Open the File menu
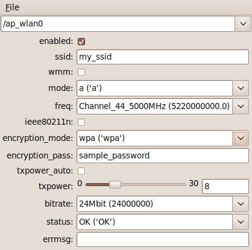The width and height of the screenshot is (252, 250). [12, 7]
